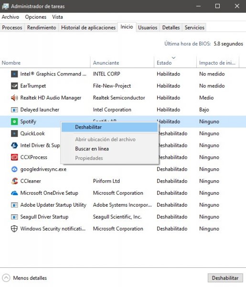The image size is (246, 287).
Task: Open the Vista menu
Action: (x=57, y=17)
